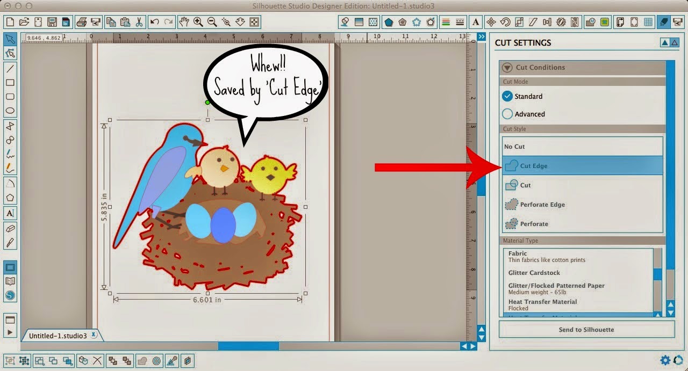
Task: Select the Line drawing tool
Action: (10, 69)
